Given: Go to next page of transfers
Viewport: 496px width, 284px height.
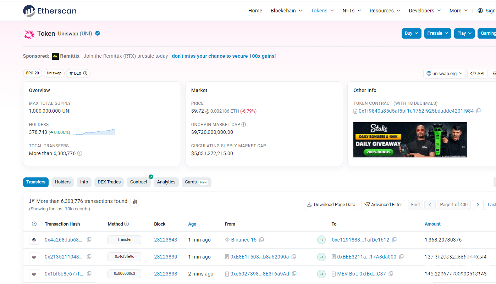Looking at the screenshot, I should pyautogui.click(x=478, y=205).
